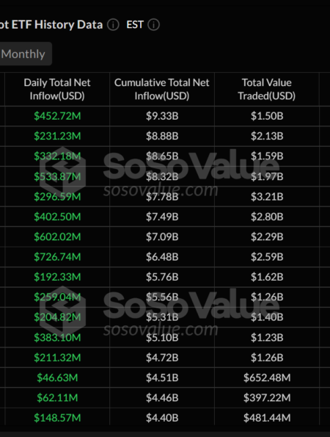Select the EST timezone label
This screenshot has height=437, width=330.
[x=135, y=25]
